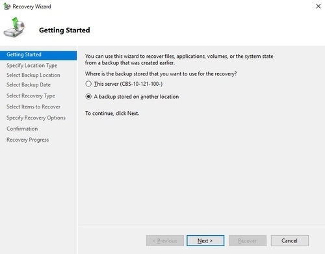Click the 'You can use this wizard' description
This screenshot has height=254, width=325.
pos(179,59)
